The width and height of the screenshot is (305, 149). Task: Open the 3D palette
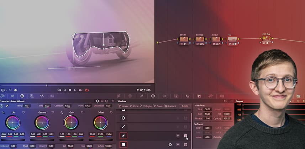tap(222, 96)
